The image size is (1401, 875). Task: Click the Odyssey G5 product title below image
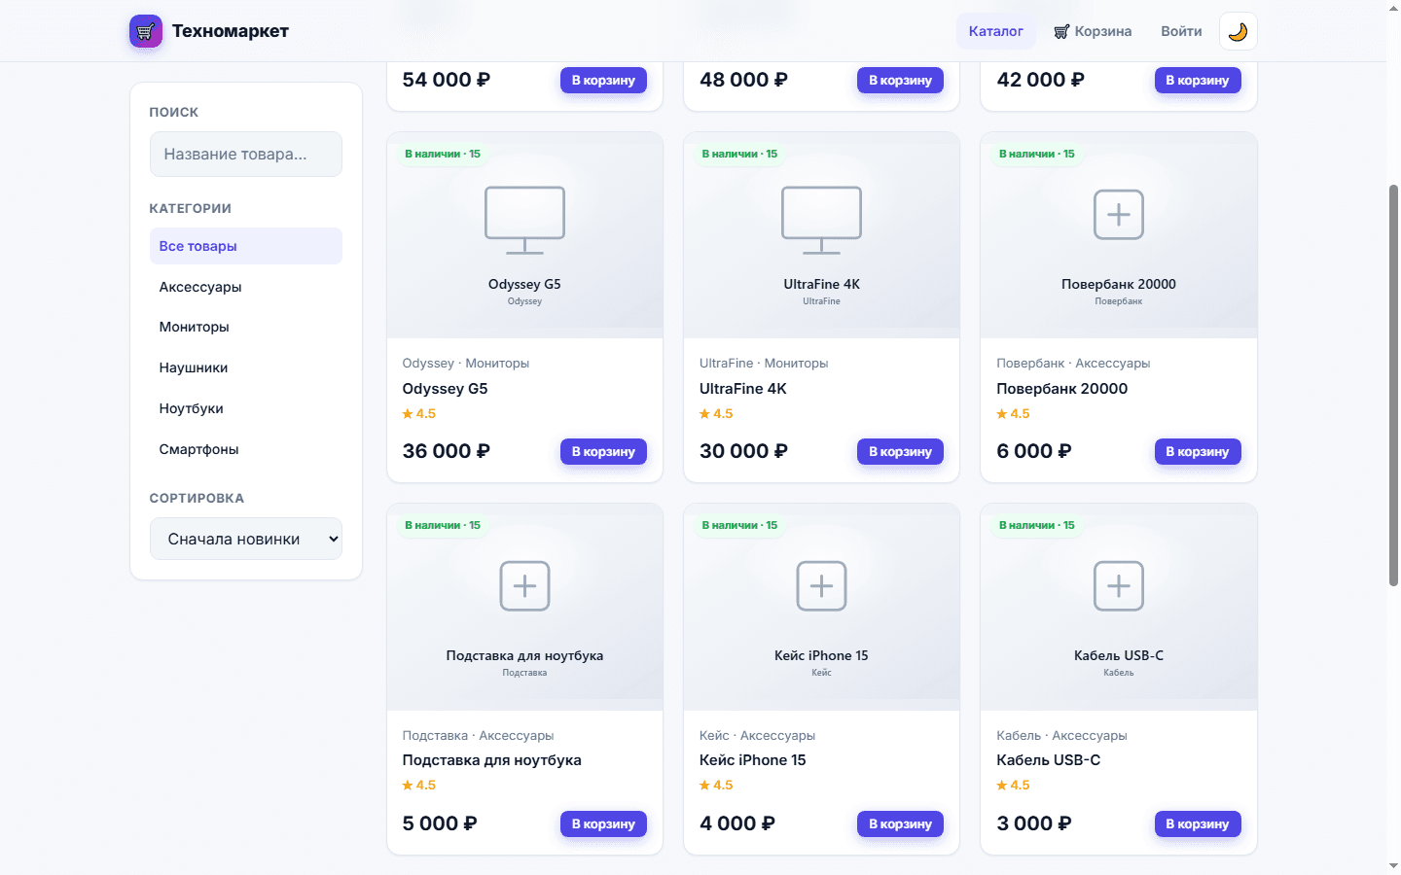coord(446,389)
